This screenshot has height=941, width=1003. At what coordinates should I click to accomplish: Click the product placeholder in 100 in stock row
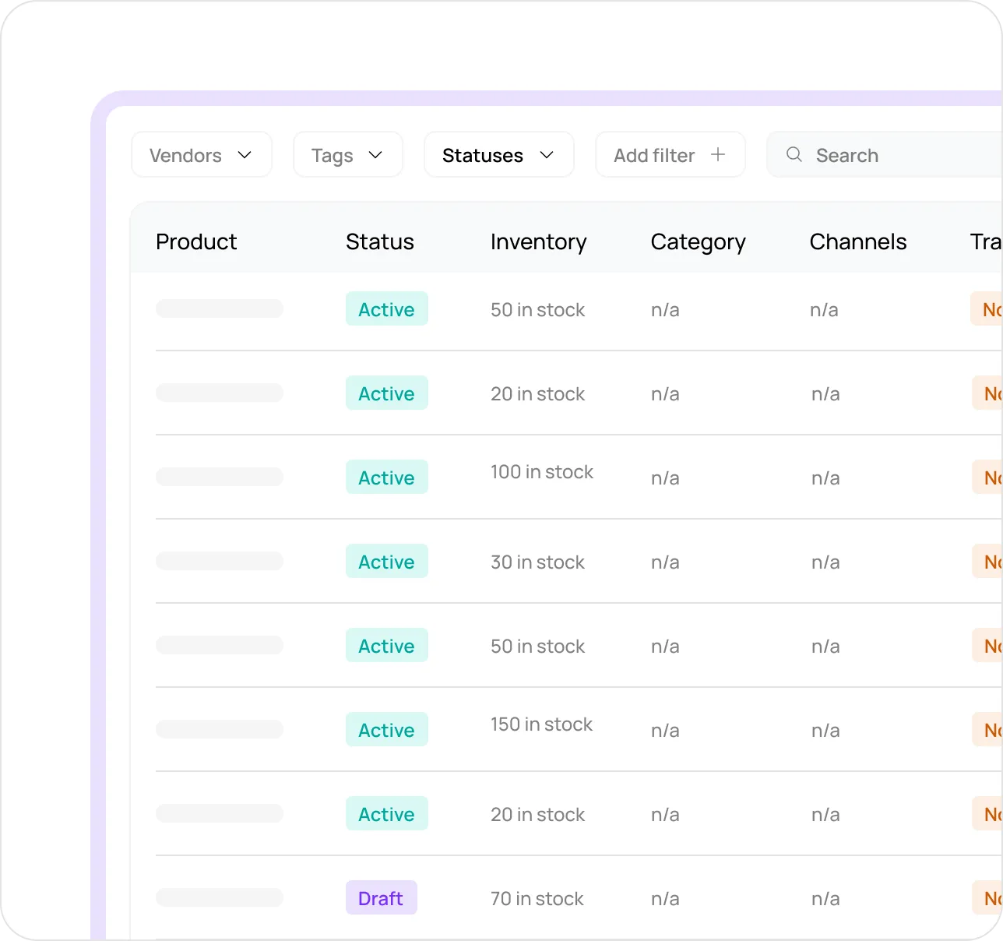tap(220, 477)
